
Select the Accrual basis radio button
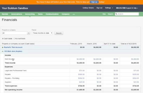(14, 39)
